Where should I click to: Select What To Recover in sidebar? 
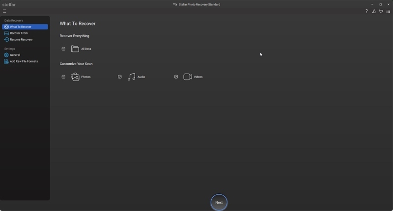(x=21, y=27)
